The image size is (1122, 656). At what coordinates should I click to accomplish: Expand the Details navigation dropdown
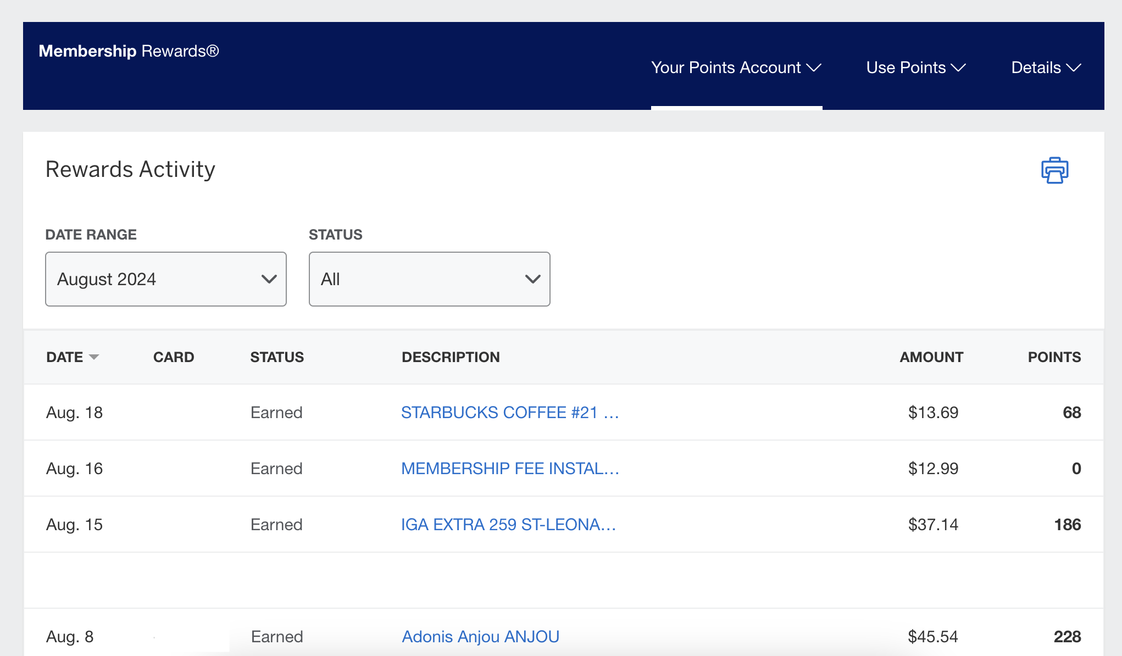tap(1045, 68)
